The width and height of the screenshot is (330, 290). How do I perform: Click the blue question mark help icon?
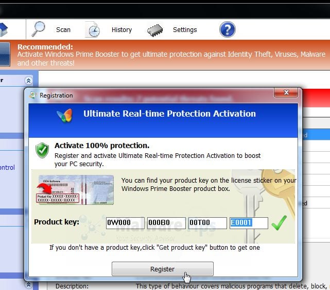coord(228,29)
